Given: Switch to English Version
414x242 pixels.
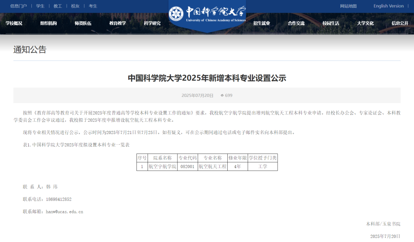Looking at the screenshot, I should pos(388,6).
